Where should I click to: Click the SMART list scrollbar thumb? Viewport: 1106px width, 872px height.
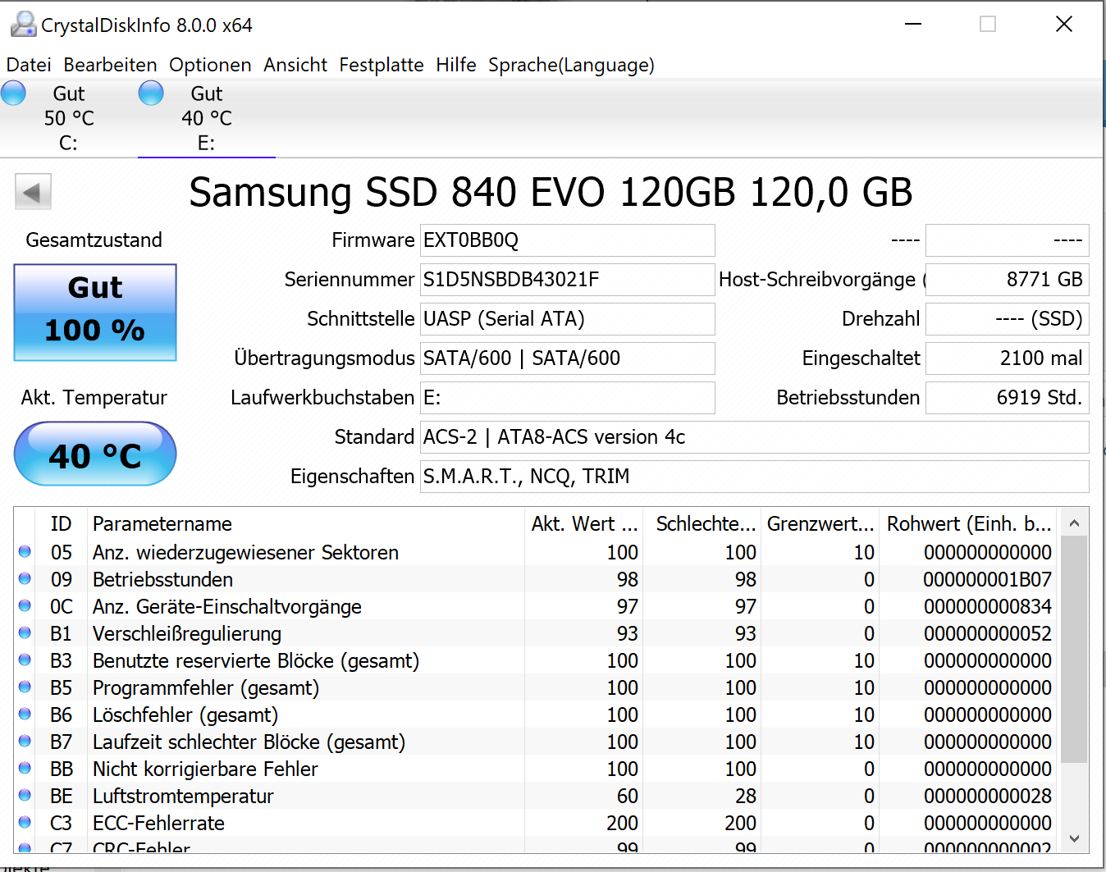1074,650
